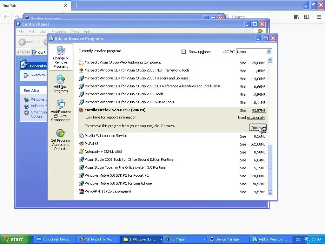The height and width of the screenshot is (244, 325).
Task: Click Back arrow in Control Panel window
Action: (22, 42)
